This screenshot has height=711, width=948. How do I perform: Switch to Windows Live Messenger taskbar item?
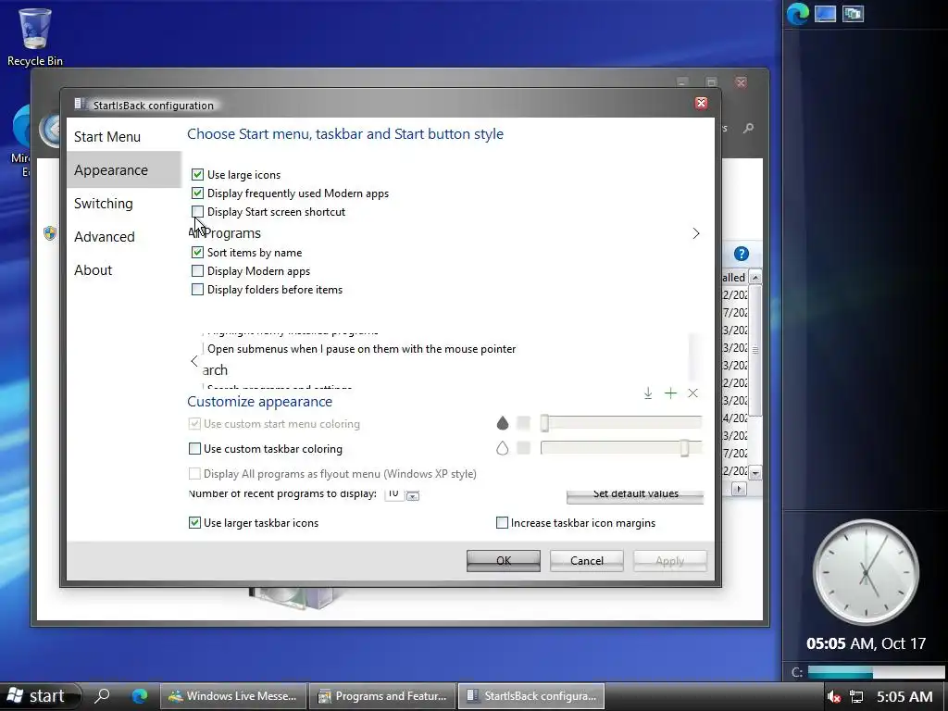[233, 696]
